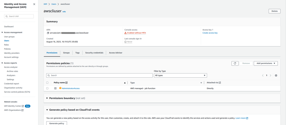Go to the next page arrow in pagination
The height and width of the screenshot is (125, 286).
point(270,75)
